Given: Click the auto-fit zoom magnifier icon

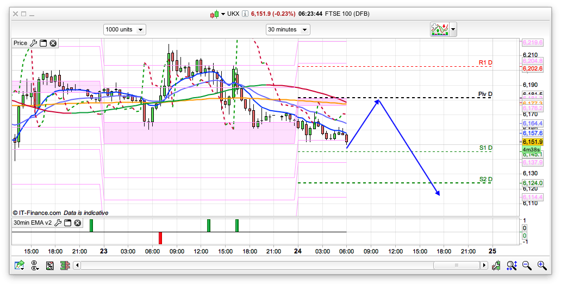Looking at the screenshot, I should coord(512,265).
